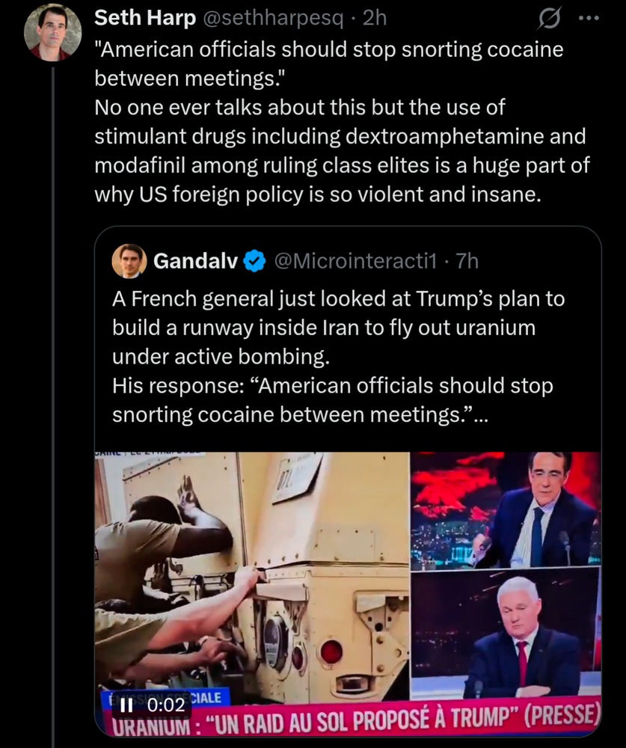
Task: Click Gandalv's blue verified badge
Action: (255, 260)
